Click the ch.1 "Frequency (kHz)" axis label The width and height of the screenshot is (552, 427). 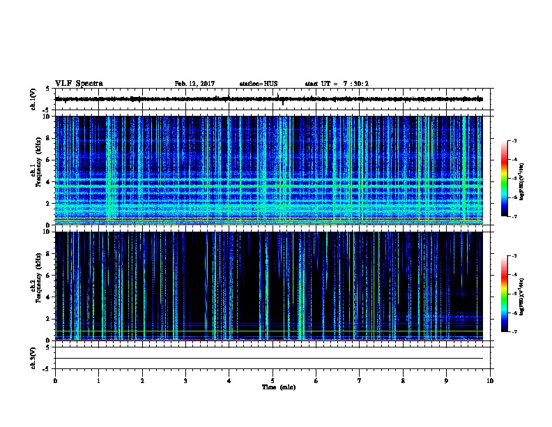point(38,162)
